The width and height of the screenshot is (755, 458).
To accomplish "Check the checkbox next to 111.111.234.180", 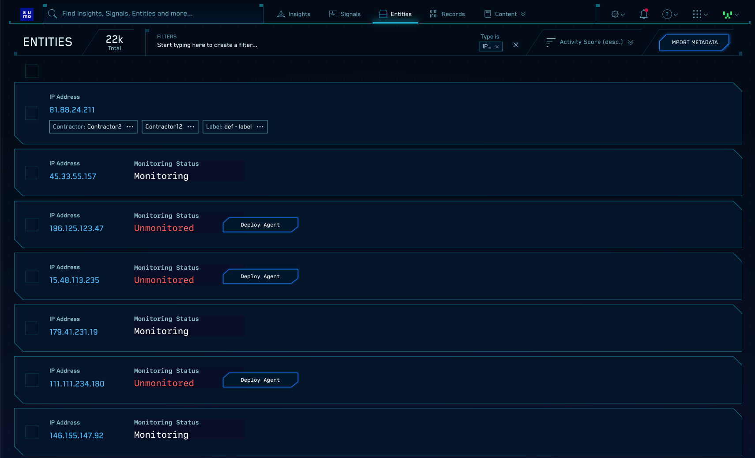I will tap(31, 380).
